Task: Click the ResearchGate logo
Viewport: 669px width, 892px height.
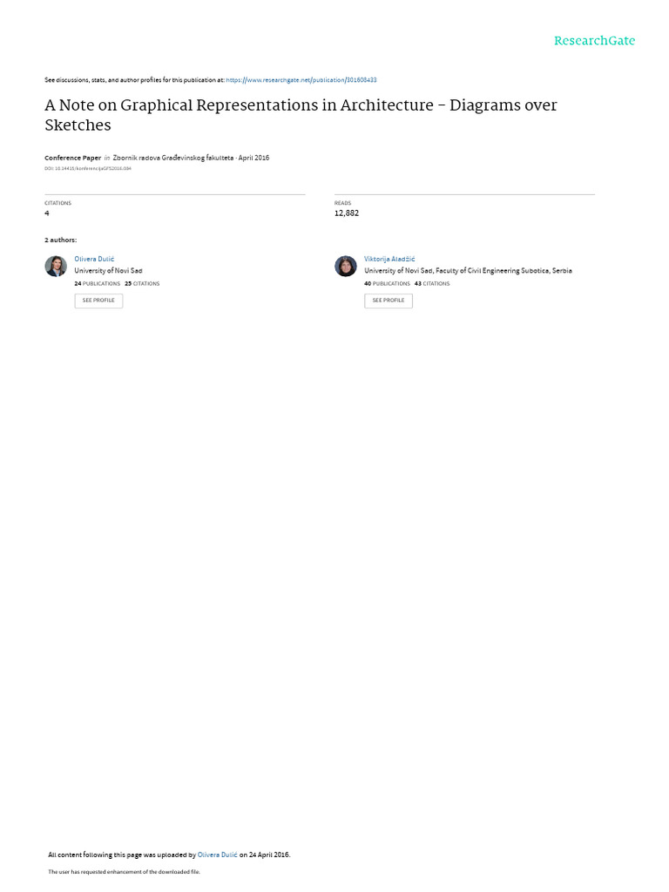Action: 594,41
